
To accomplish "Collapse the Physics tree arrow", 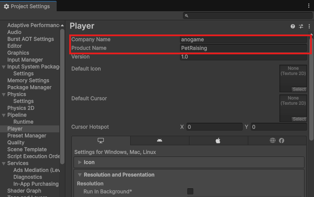I will (x=3, y=94).
